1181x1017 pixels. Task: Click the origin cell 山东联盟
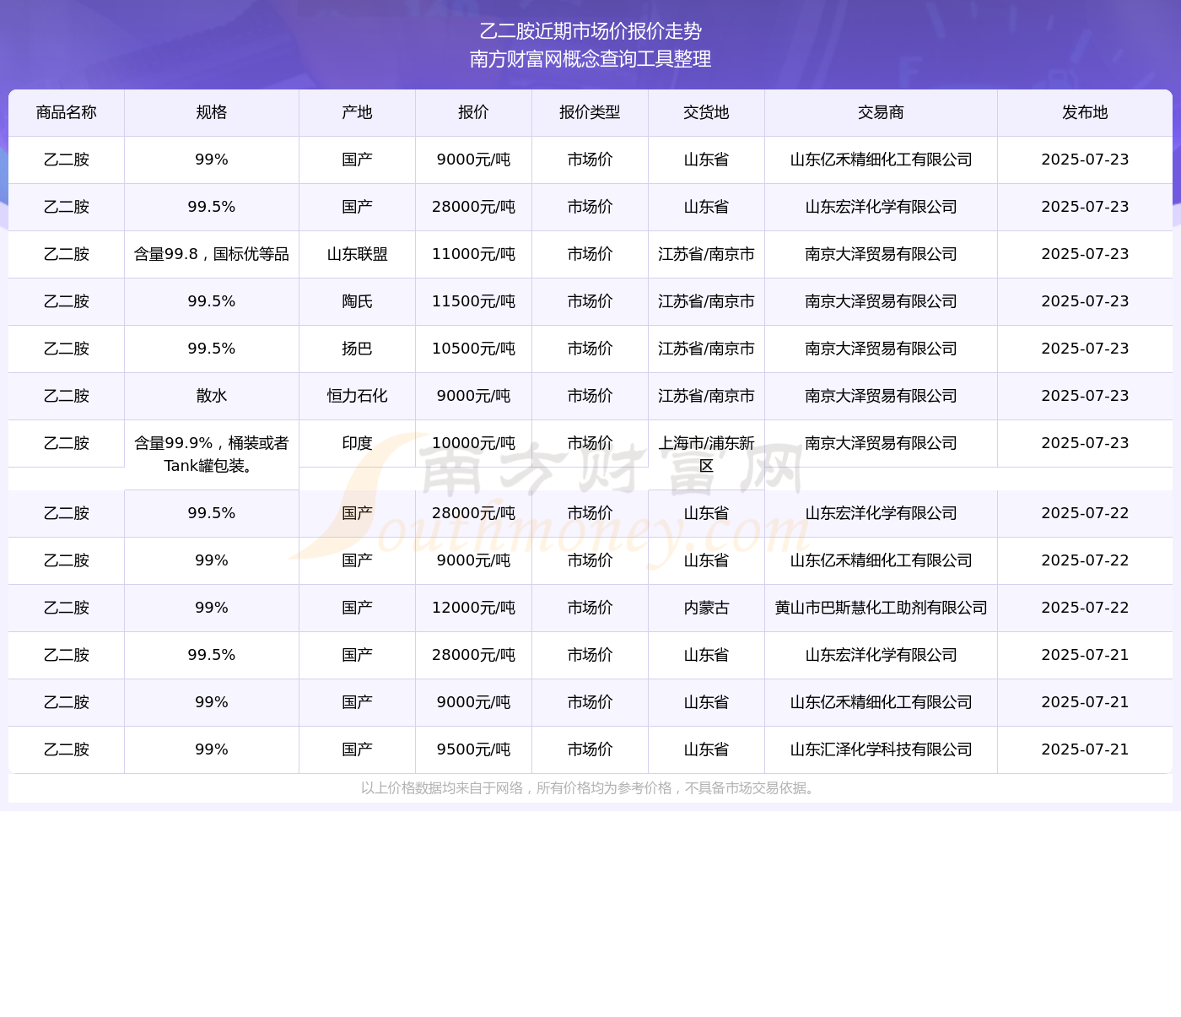point(357,254)
